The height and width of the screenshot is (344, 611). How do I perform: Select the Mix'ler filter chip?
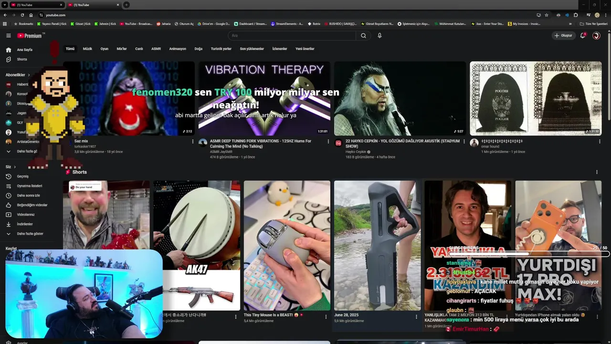tap(122, 49)
